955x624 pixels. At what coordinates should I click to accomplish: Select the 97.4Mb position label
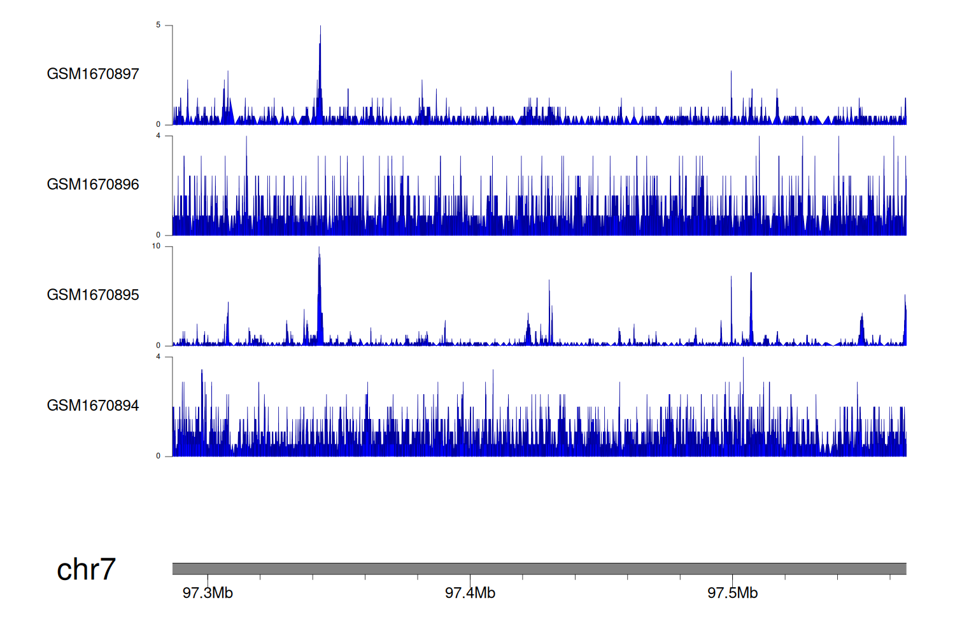tap(470, 593)
